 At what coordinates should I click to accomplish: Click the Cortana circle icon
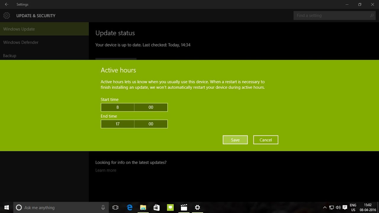pos(19,207)
